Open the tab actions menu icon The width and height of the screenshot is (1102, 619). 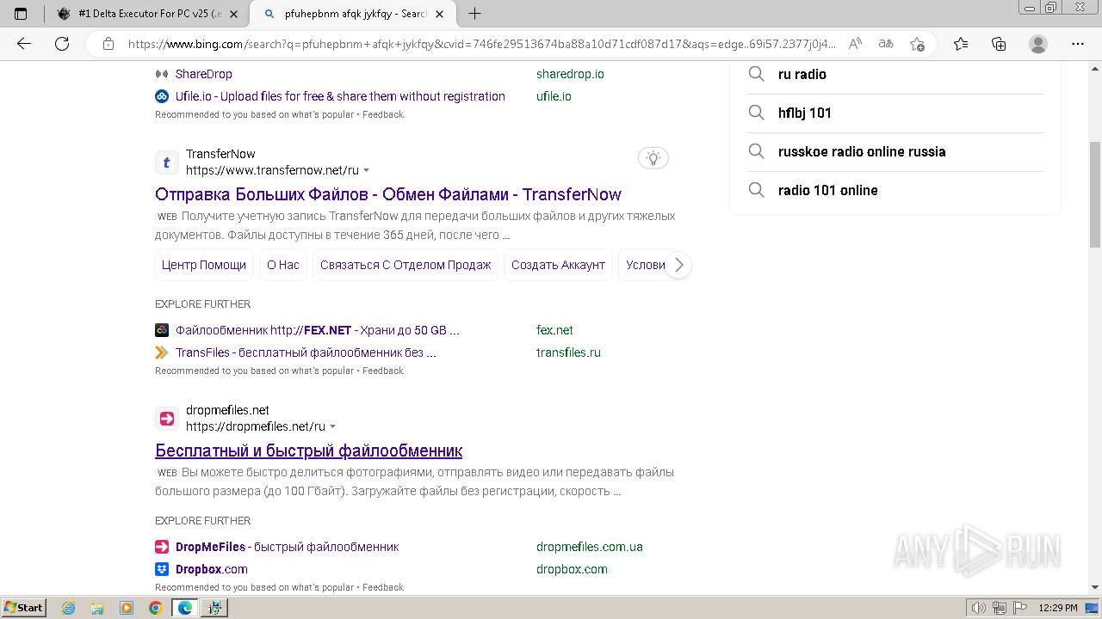tap(21, 14)
